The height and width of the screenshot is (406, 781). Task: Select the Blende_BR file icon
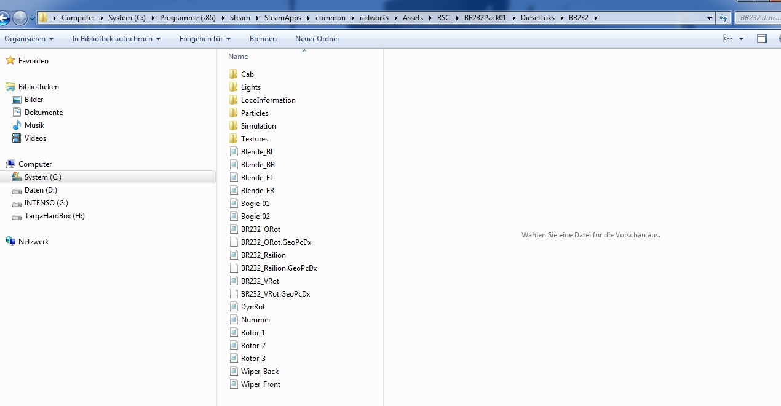click(233, 164)
